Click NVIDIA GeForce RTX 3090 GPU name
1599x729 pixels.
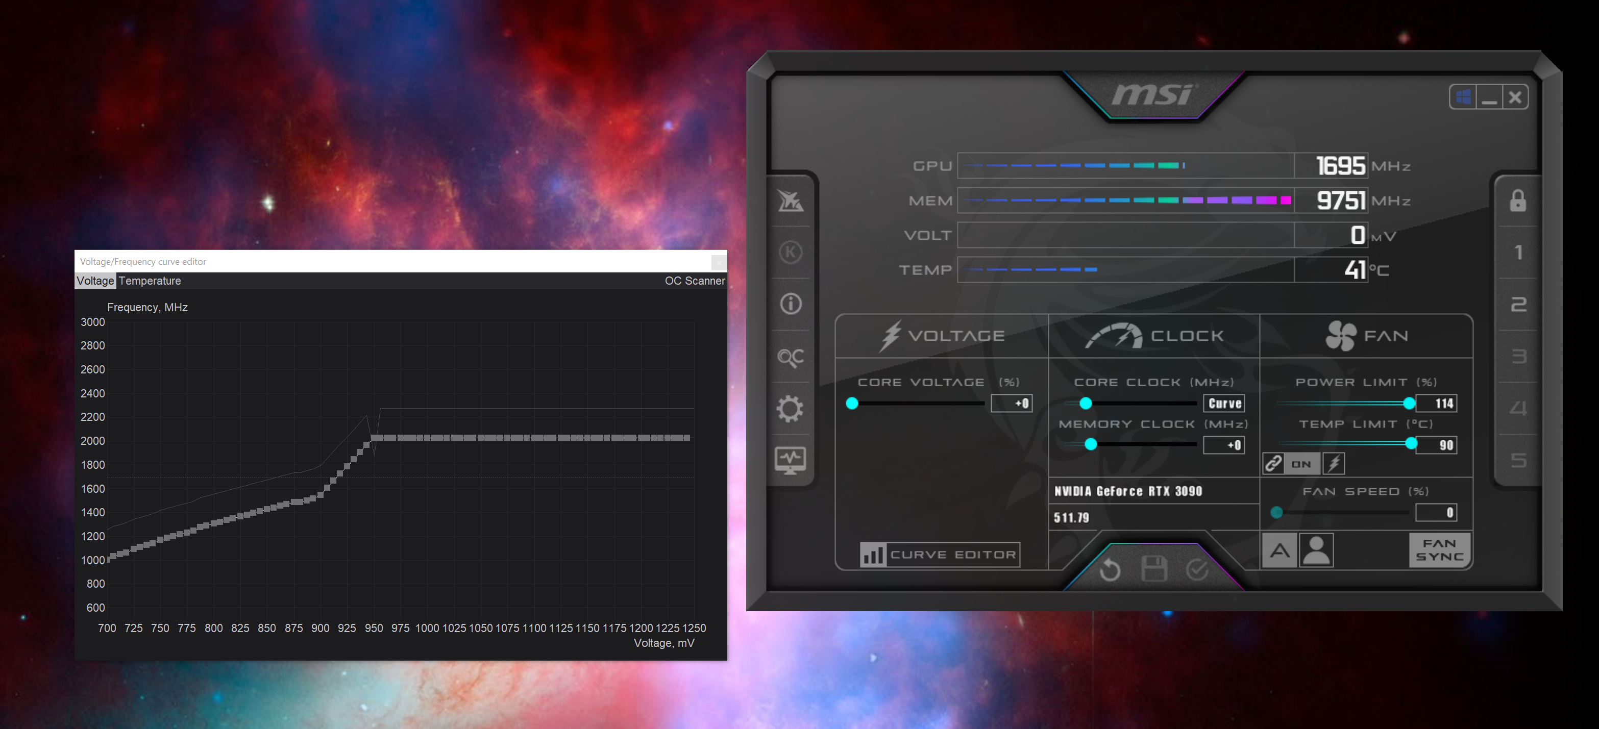tap(1128, 491)
